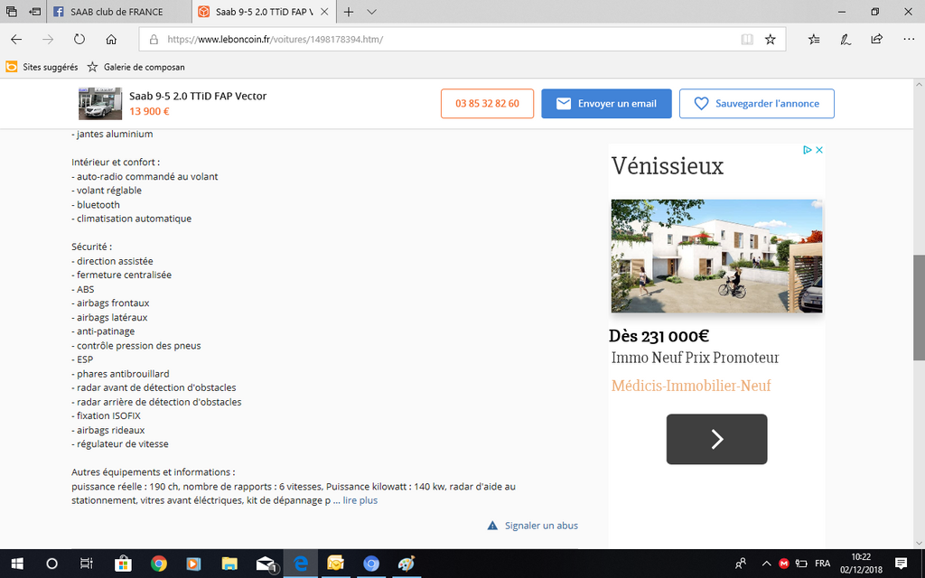The height and width of the screenshot is (578, 925).
Task: Share this page icon
Action: tap(876, 40)
